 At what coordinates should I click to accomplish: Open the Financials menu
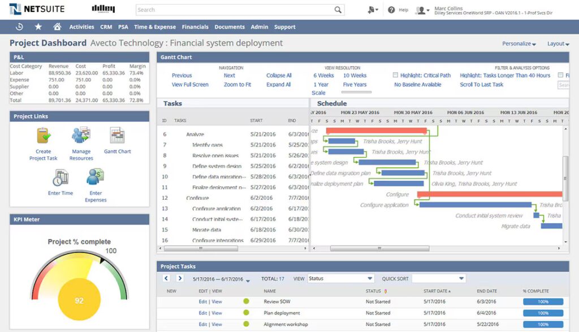(195, 27)
